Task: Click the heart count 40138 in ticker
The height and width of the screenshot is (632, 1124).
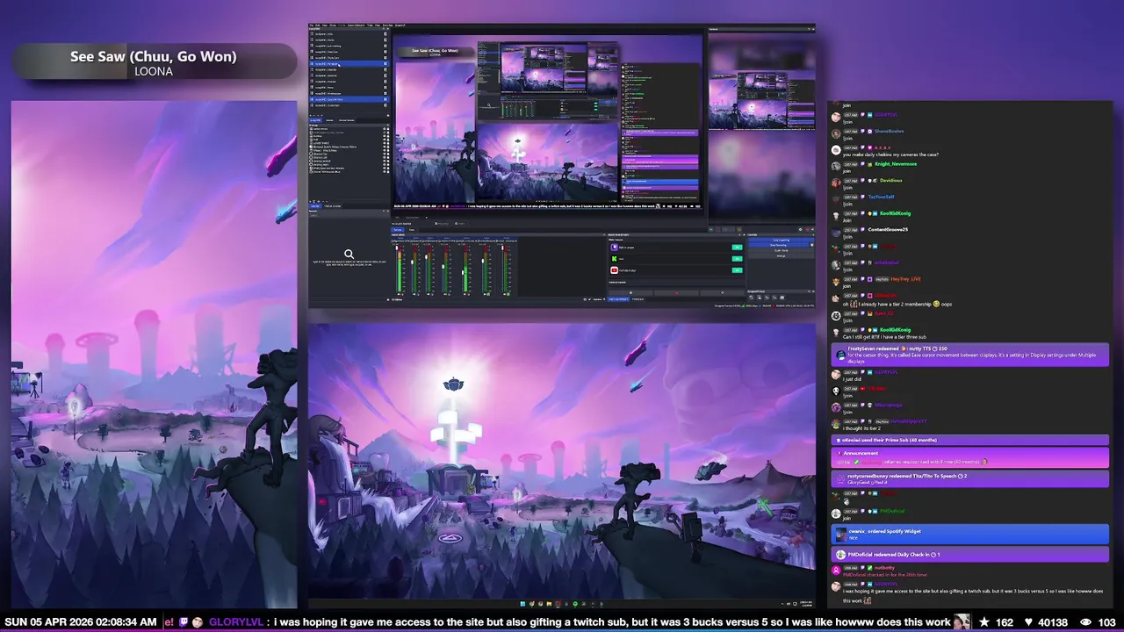Action: [1047, 621]
